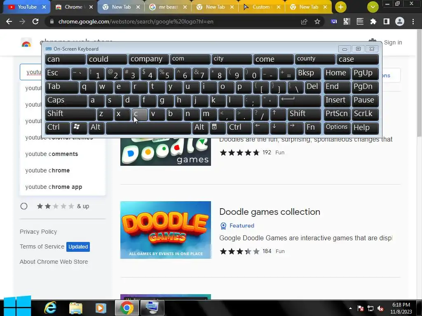Open the Terms of Service link
This screenshot has width=422, height=316.
(x=42, y=246)
